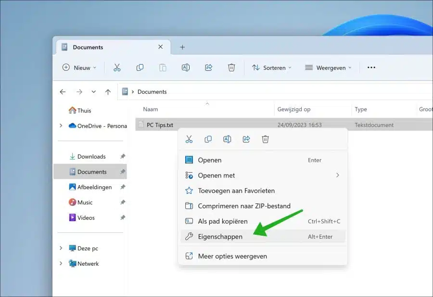Screen dimensions: 433x297
Task: Go up one folder level arrow
Action: coord(108,92)
